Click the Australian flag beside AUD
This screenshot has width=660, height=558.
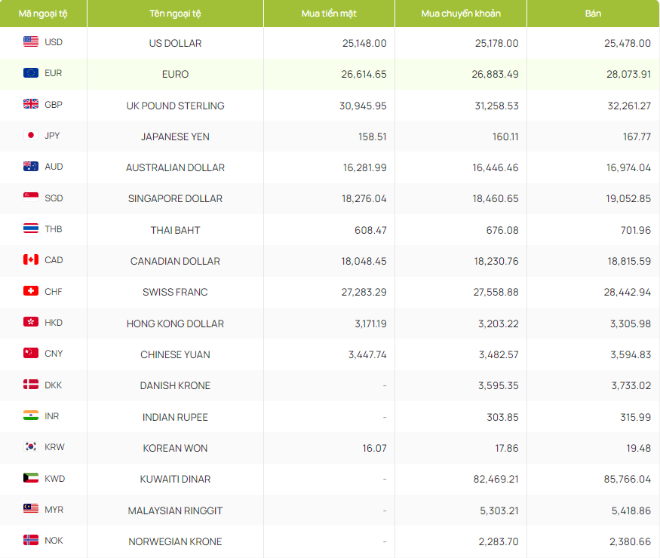click(31, 167)
